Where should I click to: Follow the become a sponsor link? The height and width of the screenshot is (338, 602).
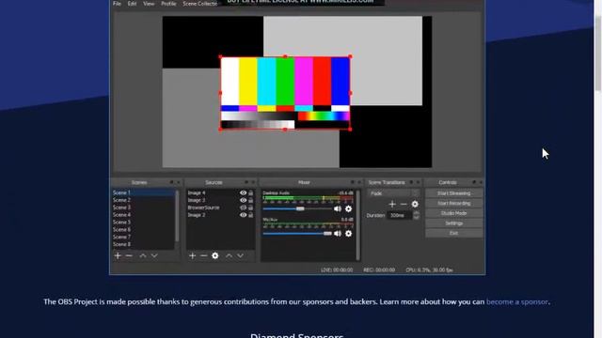coord(516,301)
